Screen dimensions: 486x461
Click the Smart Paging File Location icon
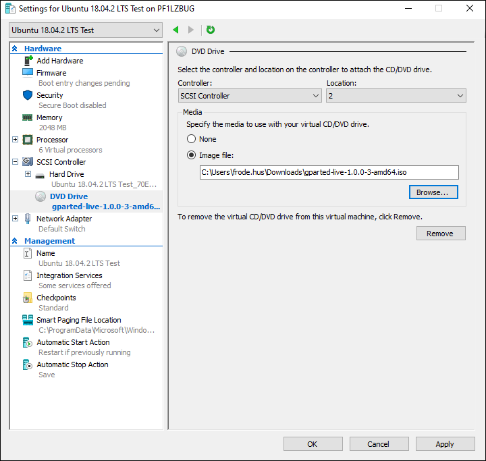(x=28, y=320)
